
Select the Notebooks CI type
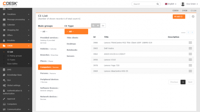point(72,50)
